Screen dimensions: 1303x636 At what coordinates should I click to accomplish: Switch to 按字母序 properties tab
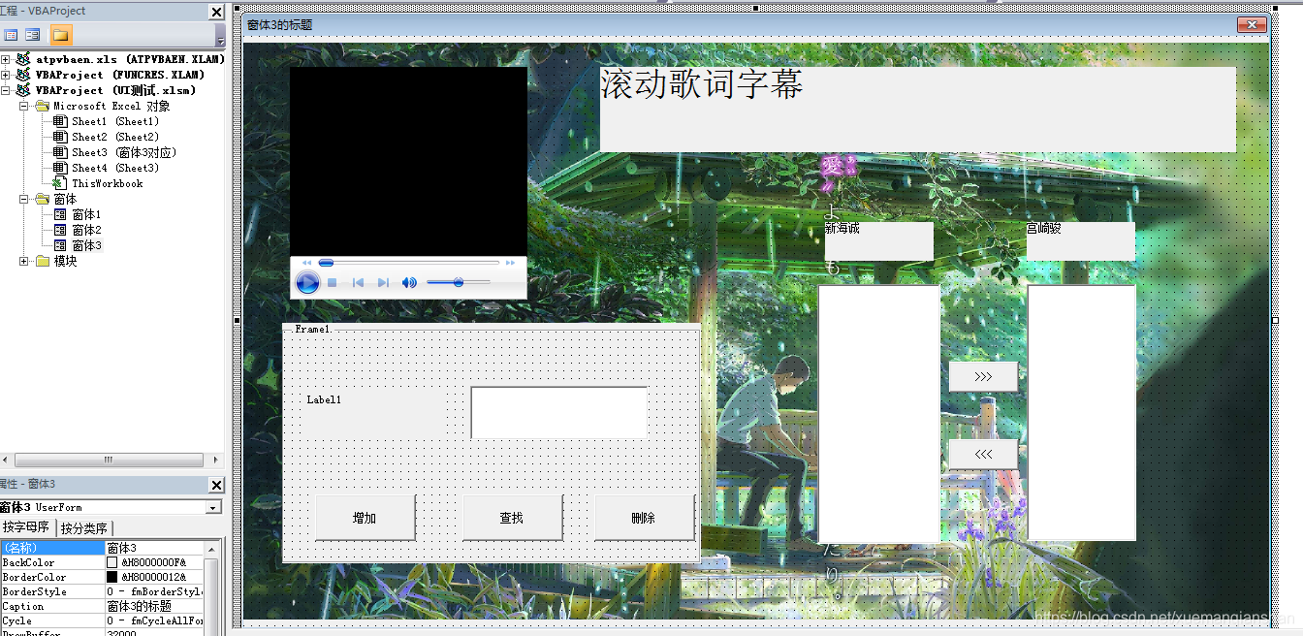click(x=26, y=527)
